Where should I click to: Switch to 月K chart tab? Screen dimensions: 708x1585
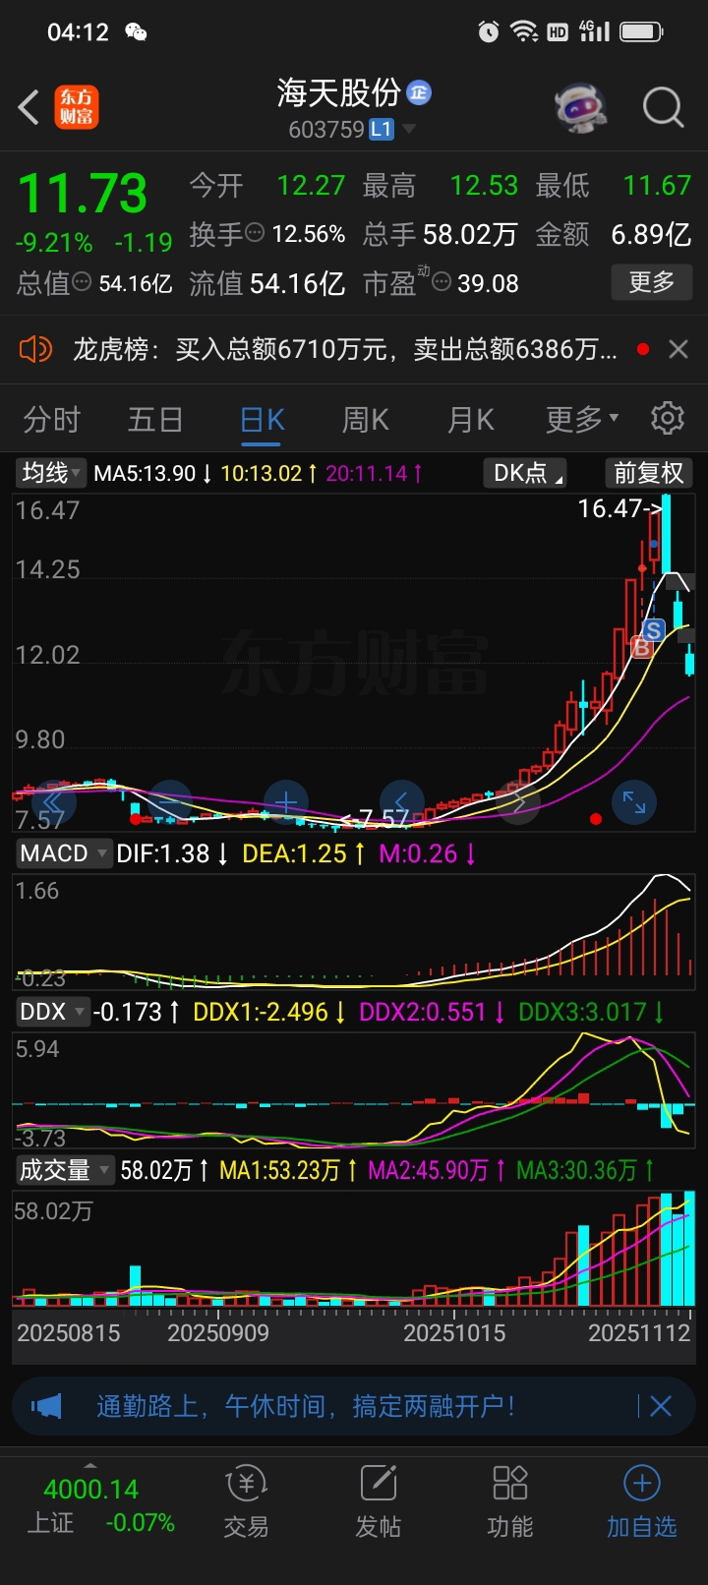coord(471,420)
